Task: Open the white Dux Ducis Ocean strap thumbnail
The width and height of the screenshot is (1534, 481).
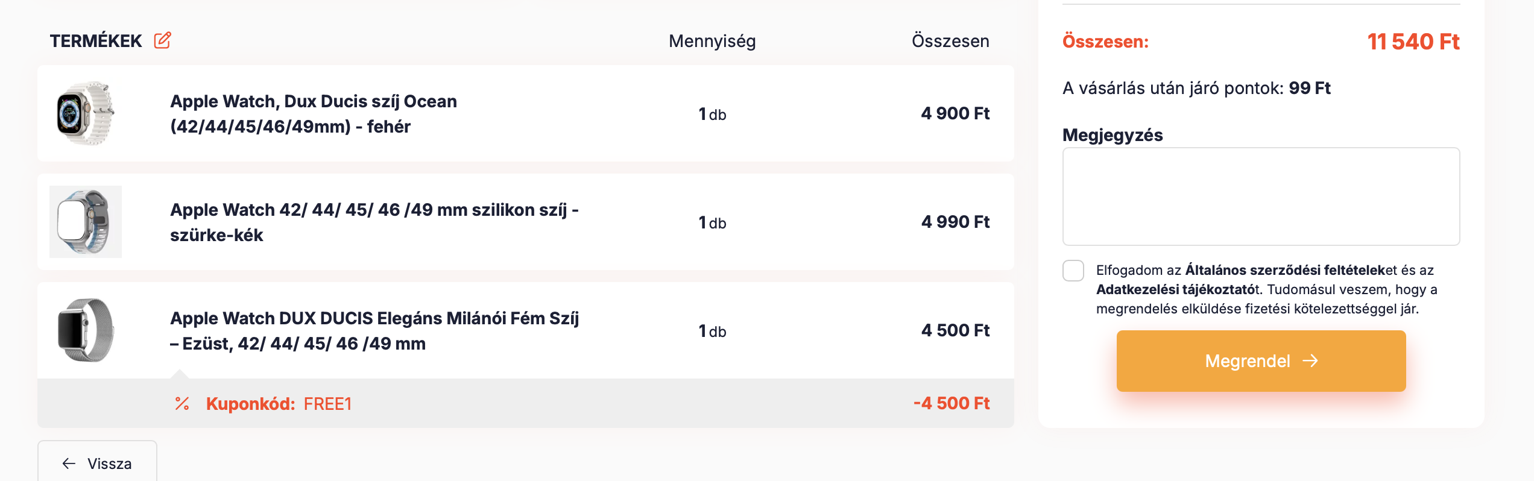Action: (86, 113)
